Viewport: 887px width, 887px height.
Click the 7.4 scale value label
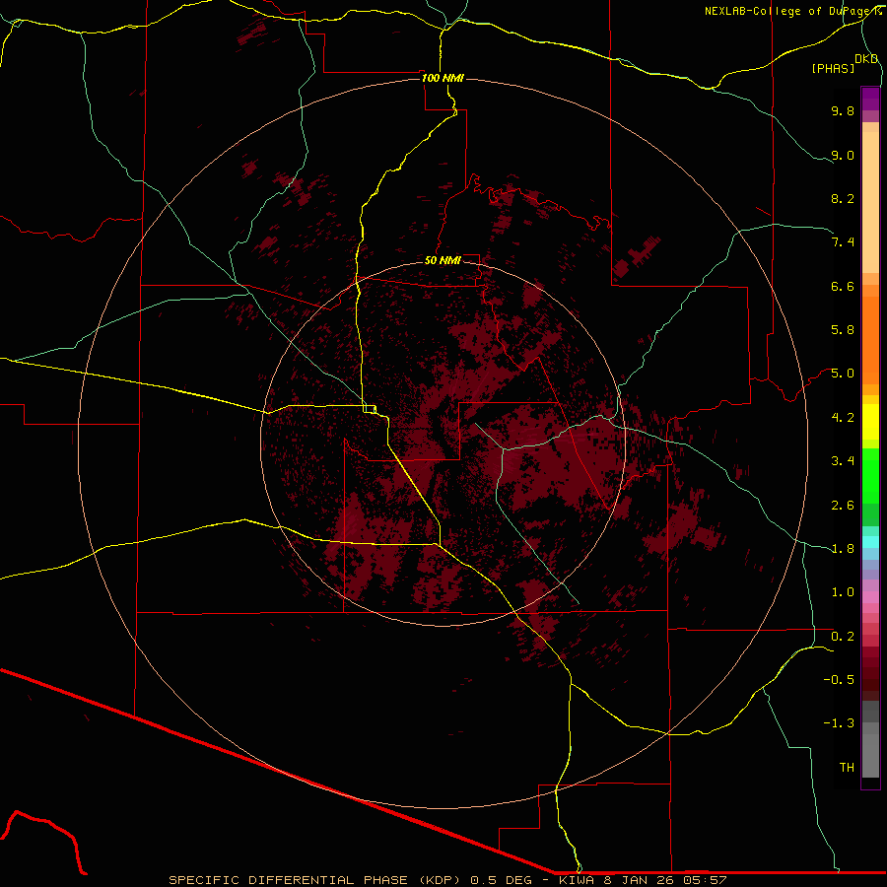tap(843, 242)
